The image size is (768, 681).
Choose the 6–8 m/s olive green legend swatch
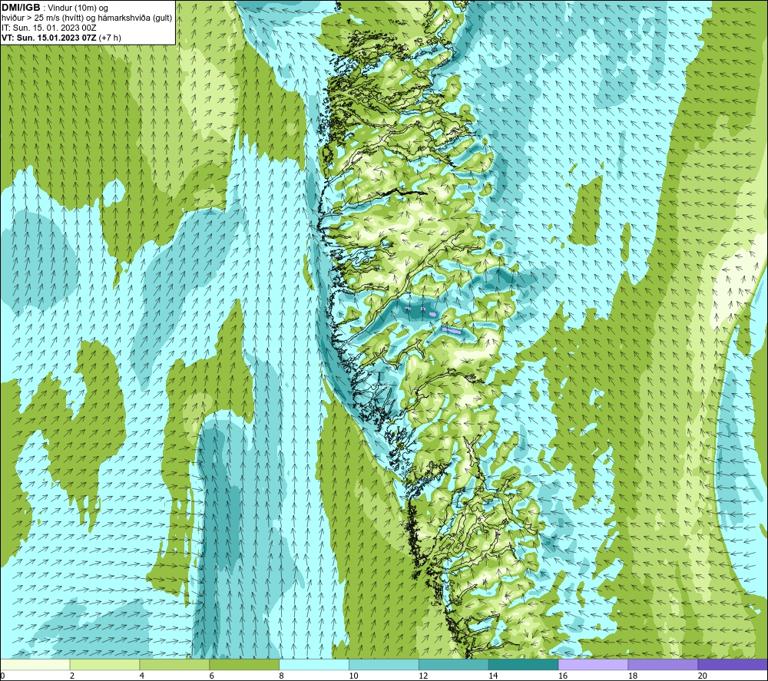[x=244, y=664]
